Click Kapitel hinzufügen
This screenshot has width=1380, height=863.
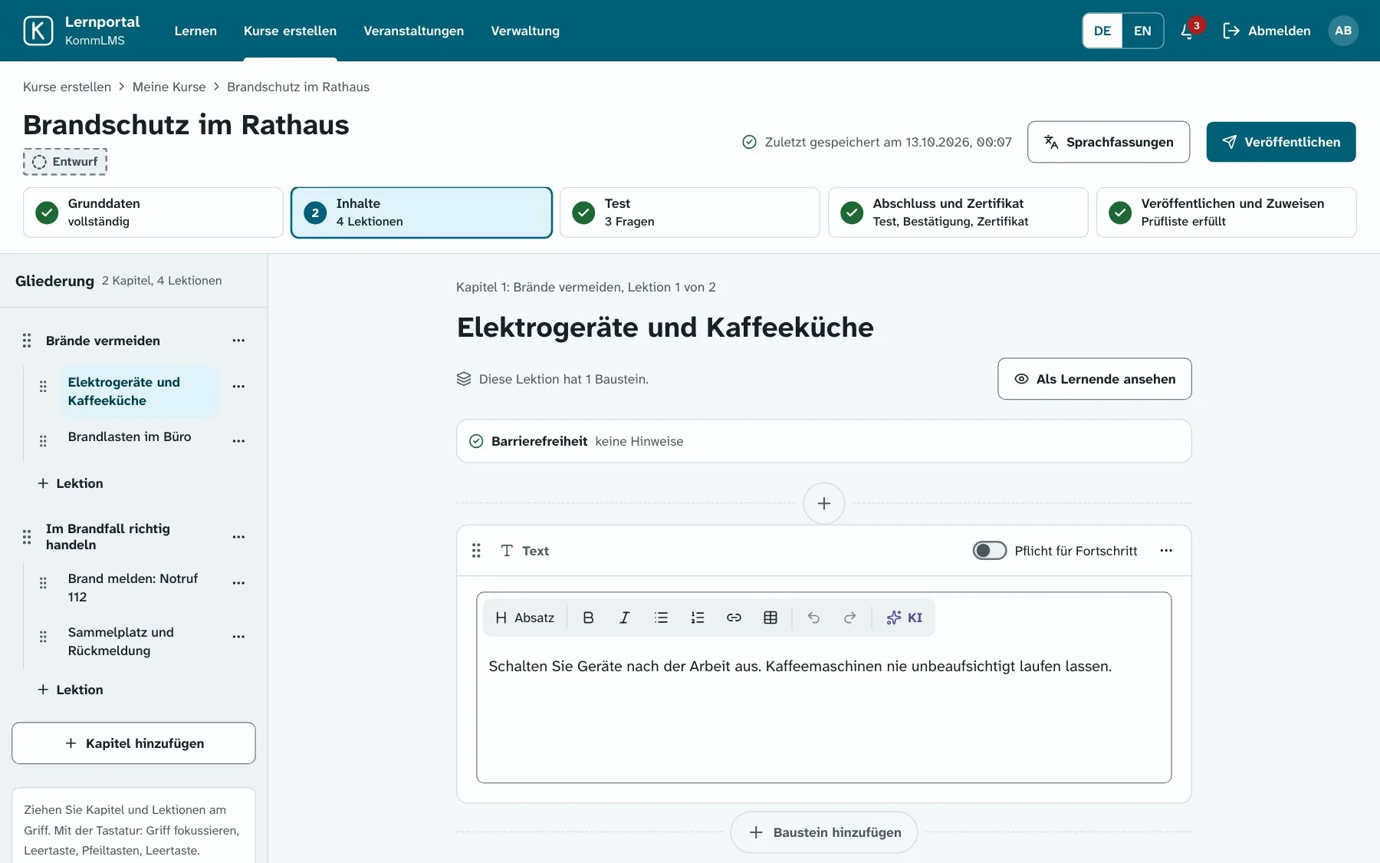[133, 743]
